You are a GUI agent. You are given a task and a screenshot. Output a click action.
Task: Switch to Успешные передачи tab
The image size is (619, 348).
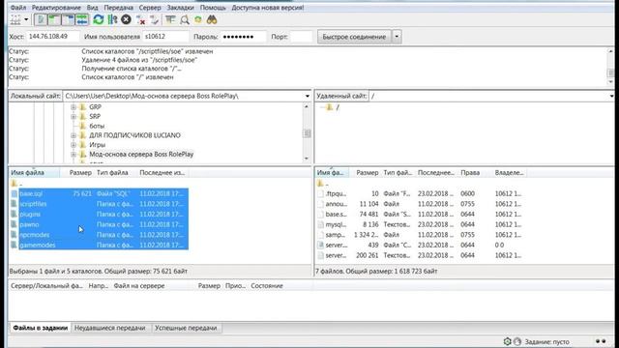tap(186, 328)
